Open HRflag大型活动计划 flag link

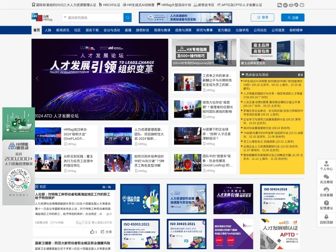pyautogui.click(x=174, y=5)
